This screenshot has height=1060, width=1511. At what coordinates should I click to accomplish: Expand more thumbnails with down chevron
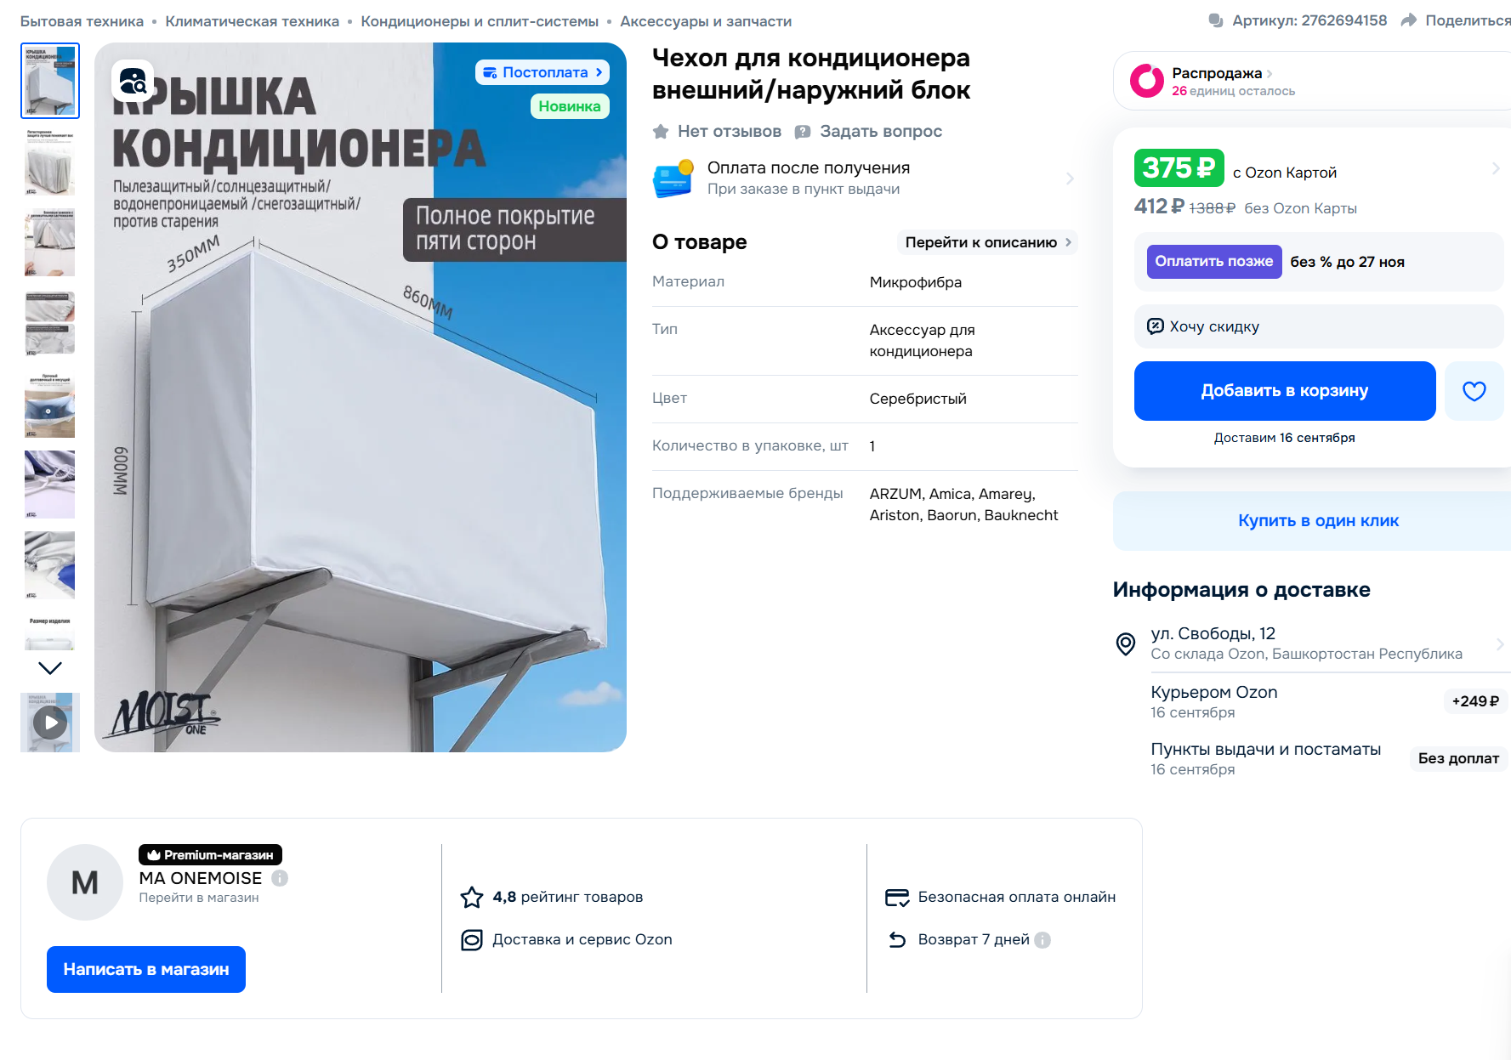[x=50, y=668]
